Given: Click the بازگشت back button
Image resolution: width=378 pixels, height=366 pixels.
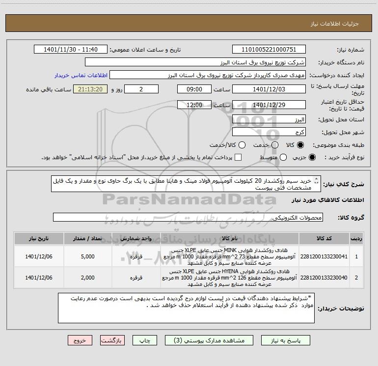Looking at the screenshot, I should [x=112, y=340].
